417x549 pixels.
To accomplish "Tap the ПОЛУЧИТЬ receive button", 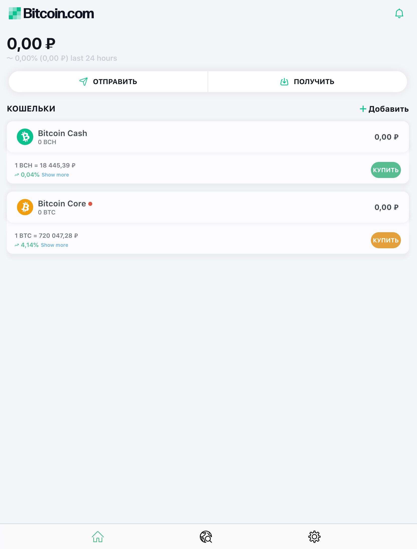I will (x=307, y=82).
